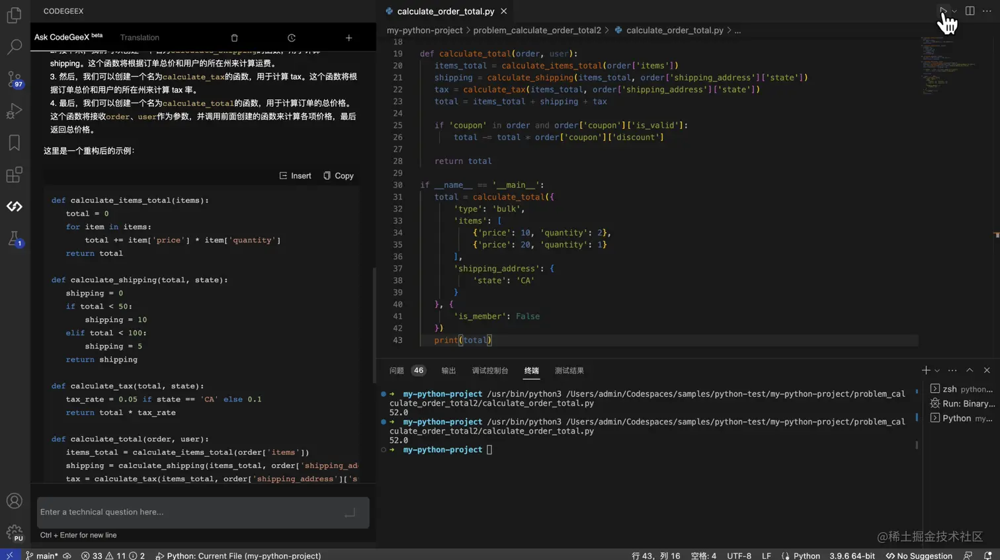
Task: Open CodeGeeX chat history icon
Action: [292, 38]
